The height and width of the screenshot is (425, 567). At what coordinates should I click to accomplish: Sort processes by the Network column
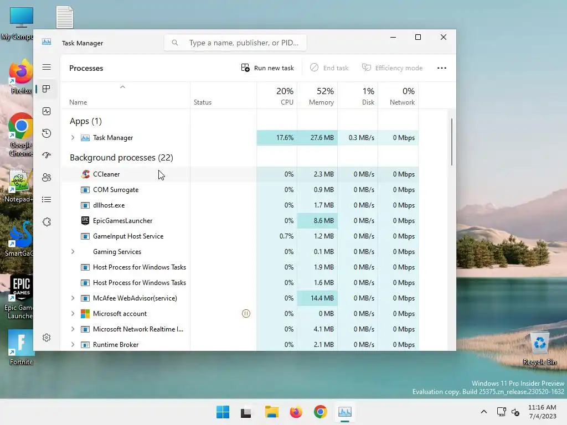(399, 96)
